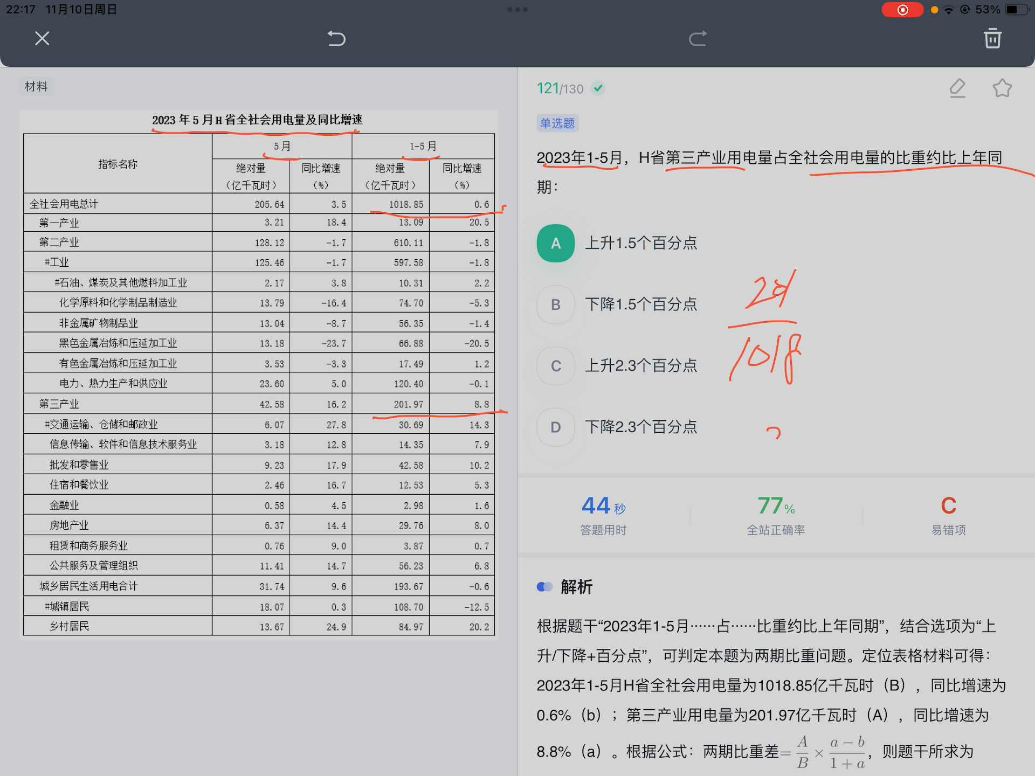Favorite this question with the star icon
Viewport: 1035px width, 776px height.
tap(1002, 88)
